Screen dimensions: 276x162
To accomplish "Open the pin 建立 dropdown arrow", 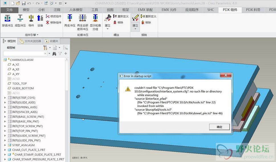I will click(135, 29).
